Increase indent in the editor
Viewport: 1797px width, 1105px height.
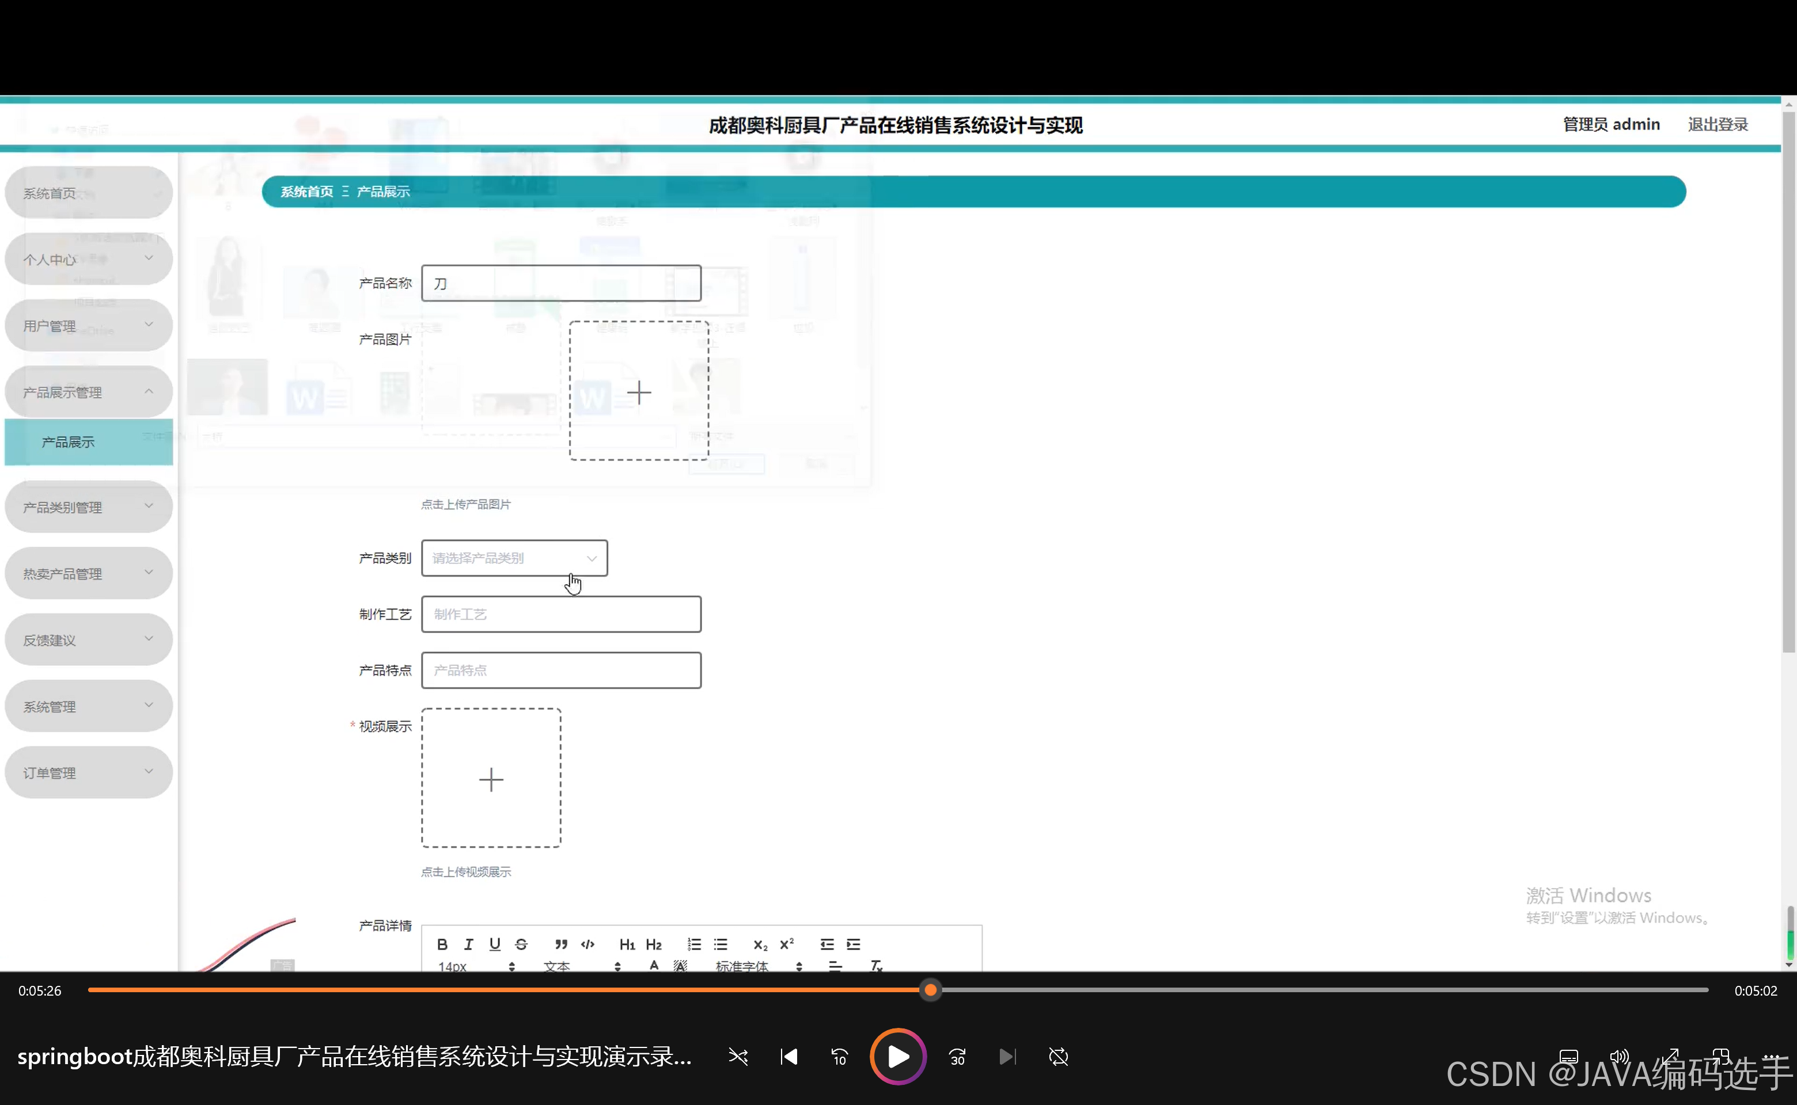pyautogui.click(x=854, y=944)
